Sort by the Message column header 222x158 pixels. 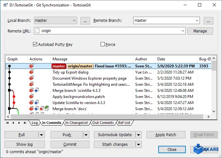click(92, 59)
